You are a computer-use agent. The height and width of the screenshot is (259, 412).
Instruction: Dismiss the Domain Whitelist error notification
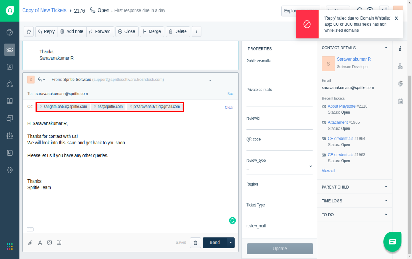pyautogui.click(x=396, y=18)
